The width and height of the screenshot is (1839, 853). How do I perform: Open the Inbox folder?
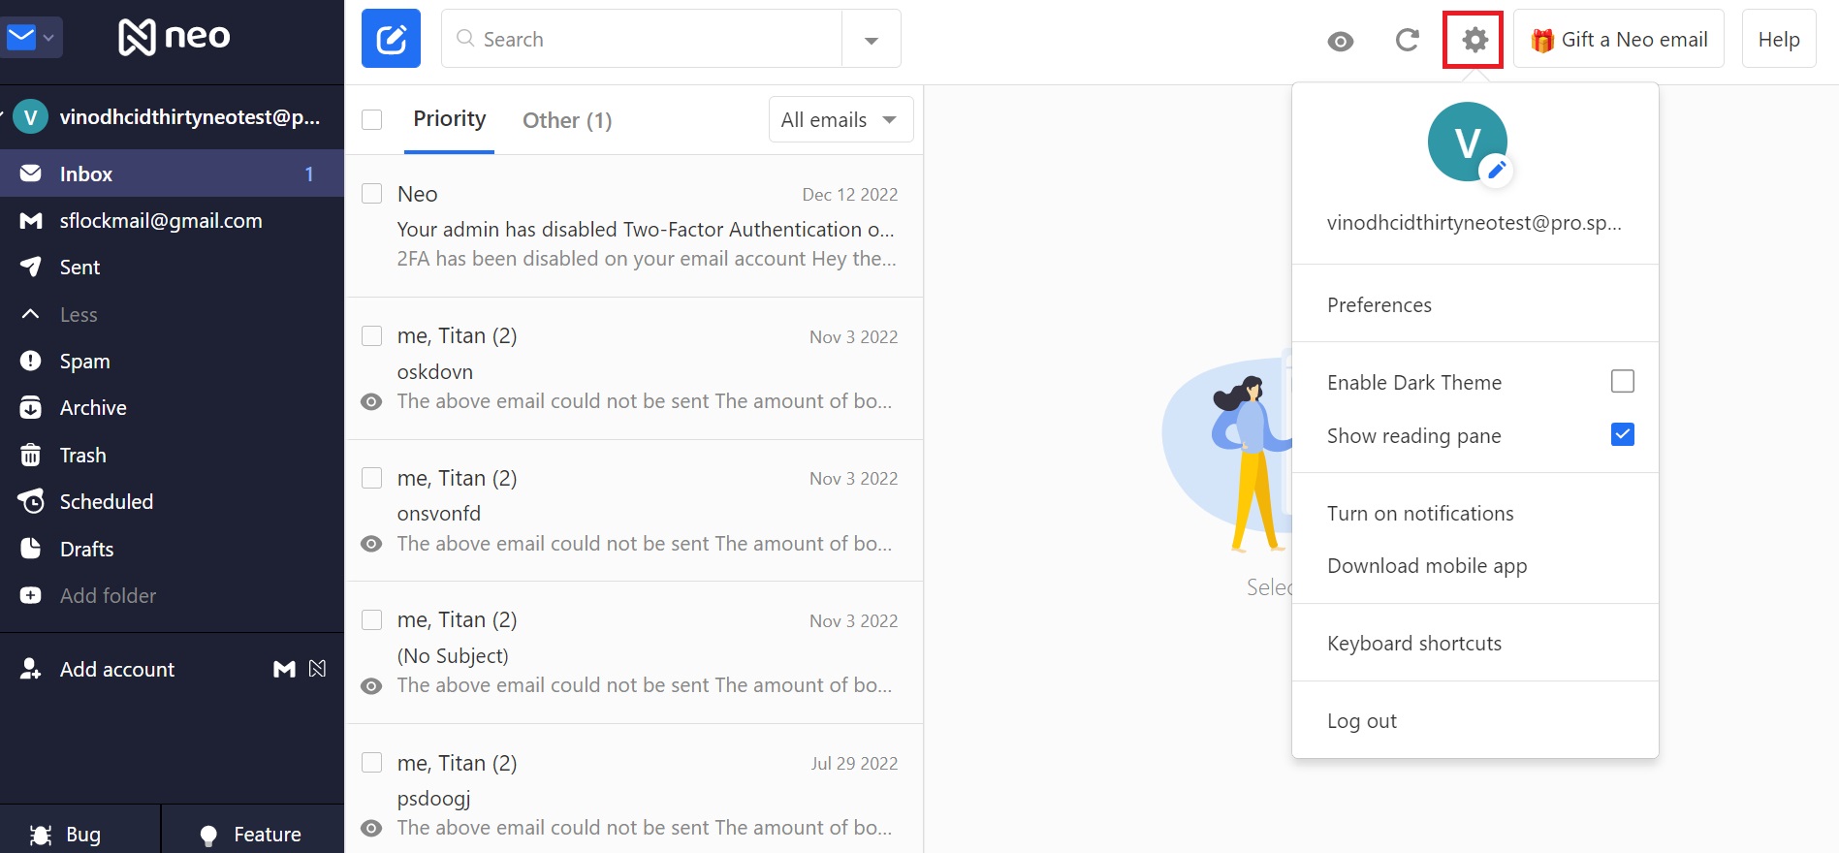pyautogui.click(x=173, y=174)
